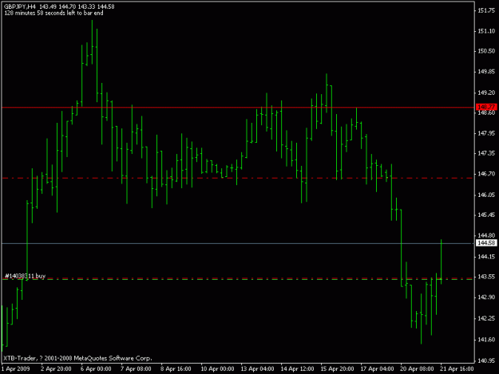Click the 146.05 price scale label
The image size is (499, 374).
point(486,195)
